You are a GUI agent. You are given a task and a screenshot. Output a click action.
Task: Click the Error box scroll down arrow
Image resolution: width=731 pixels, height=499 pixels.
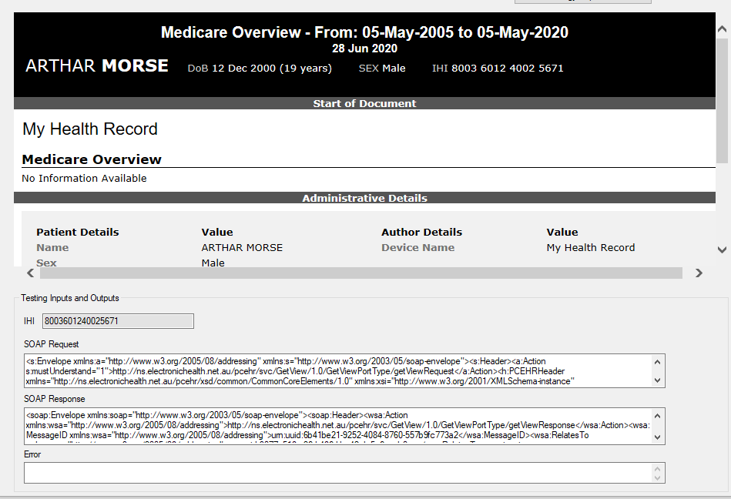pyautogui.click(x=657, y=477)
